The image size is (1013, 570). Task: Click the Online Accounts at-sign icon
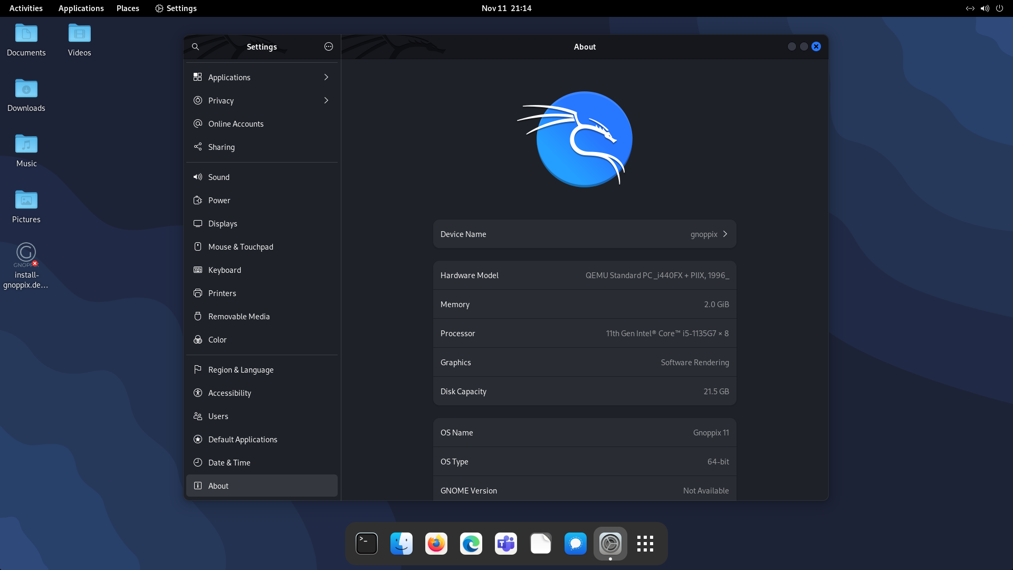pos(198,123)
